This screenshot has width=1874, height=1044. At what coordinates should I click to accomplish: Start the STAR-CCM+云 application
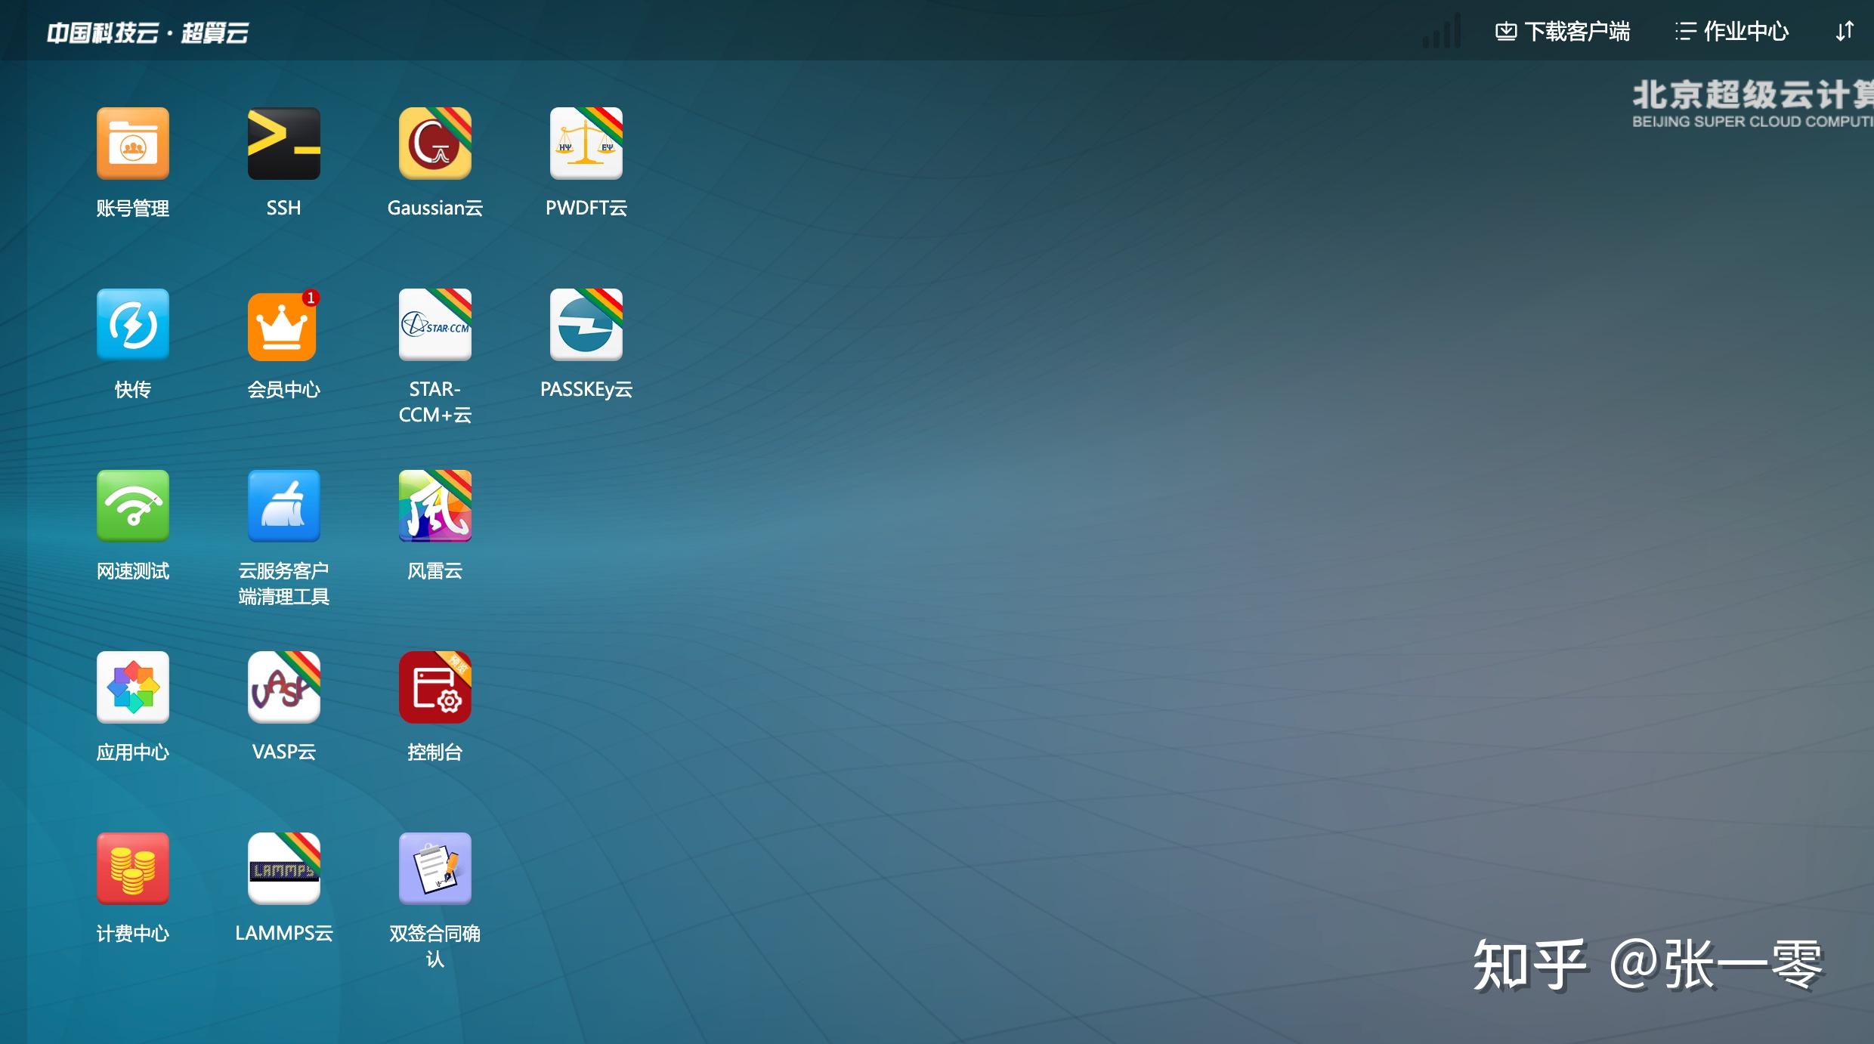pos(435,325)
